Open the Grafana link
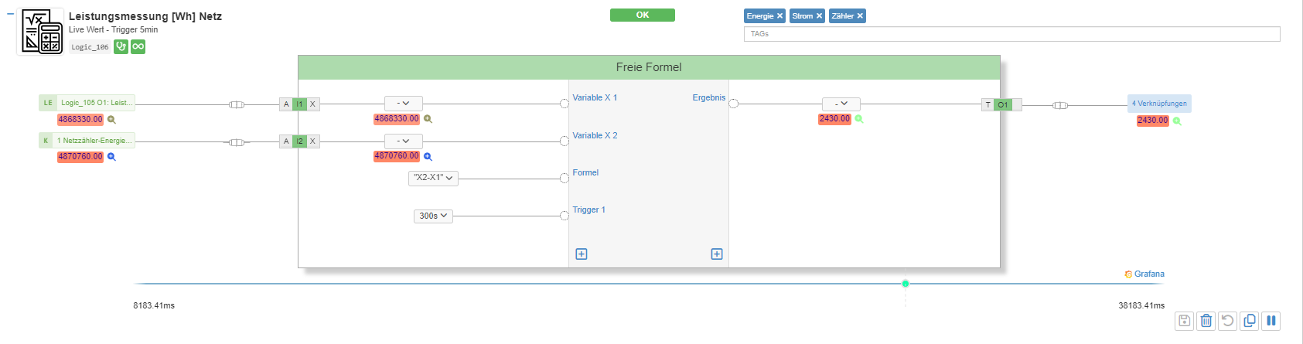 coord(1144,274)
